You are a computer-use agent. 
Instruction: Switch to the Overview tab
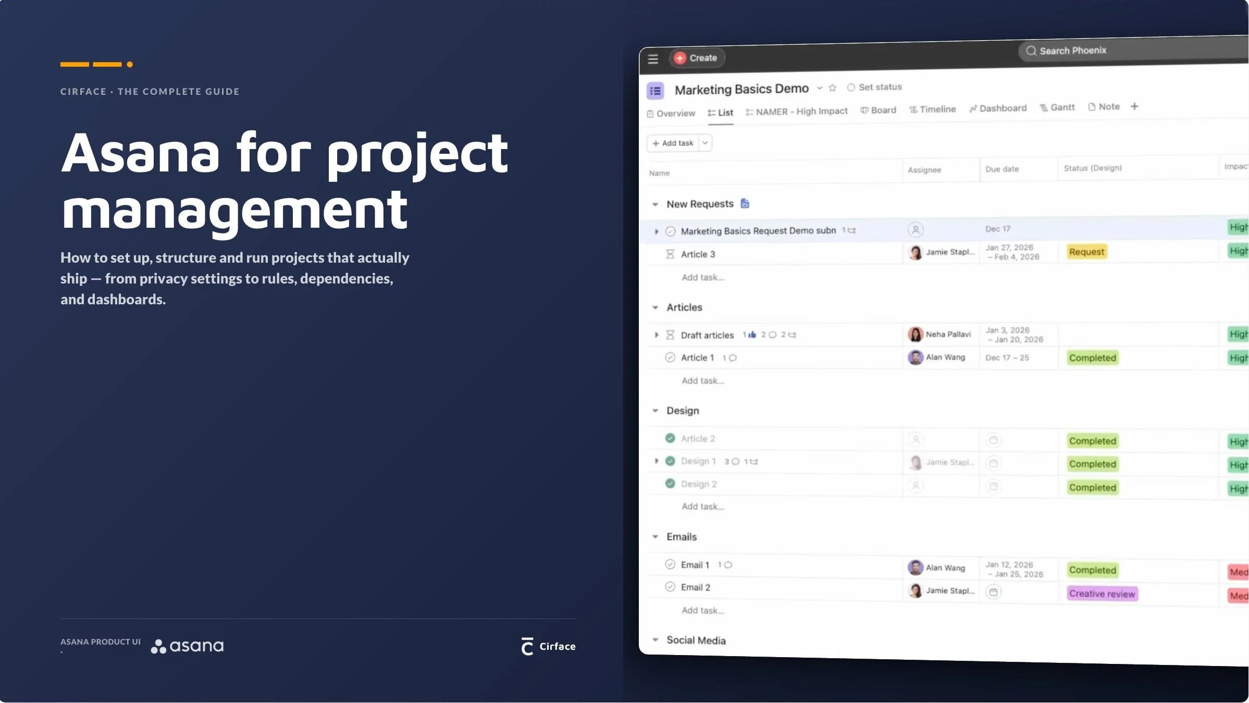pos(671,114)
